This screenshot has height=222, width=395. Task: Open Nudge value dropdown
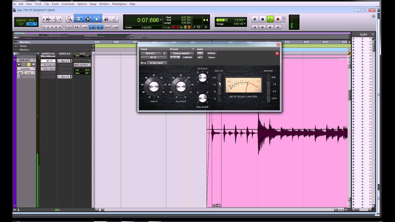point(245,24)
